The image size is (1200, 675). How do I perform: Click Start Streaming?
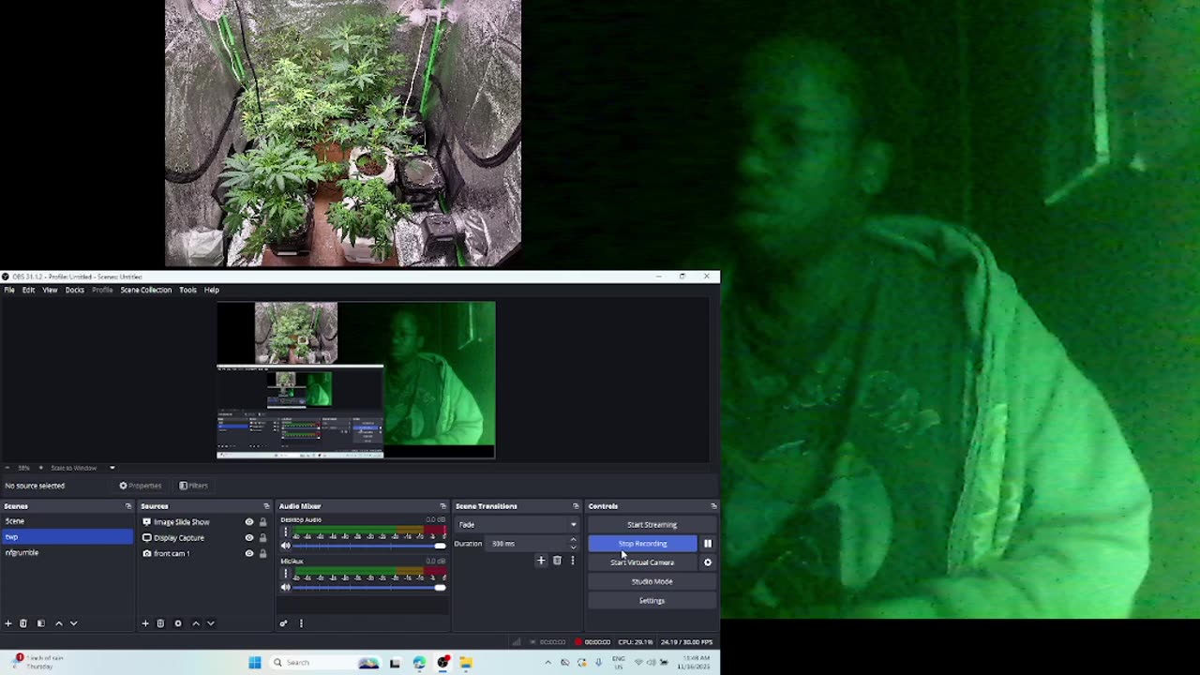click(652, 525)
